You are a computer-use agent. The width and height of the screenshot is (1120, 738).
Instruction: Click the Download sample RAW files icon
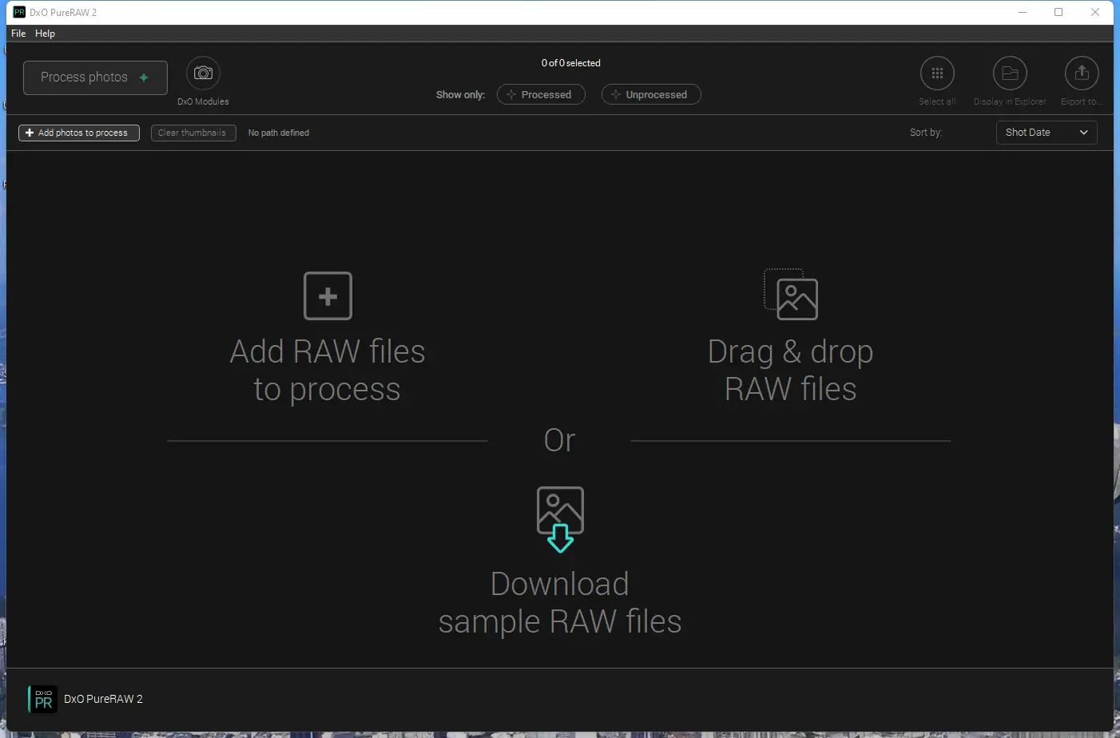pos(560,519)
